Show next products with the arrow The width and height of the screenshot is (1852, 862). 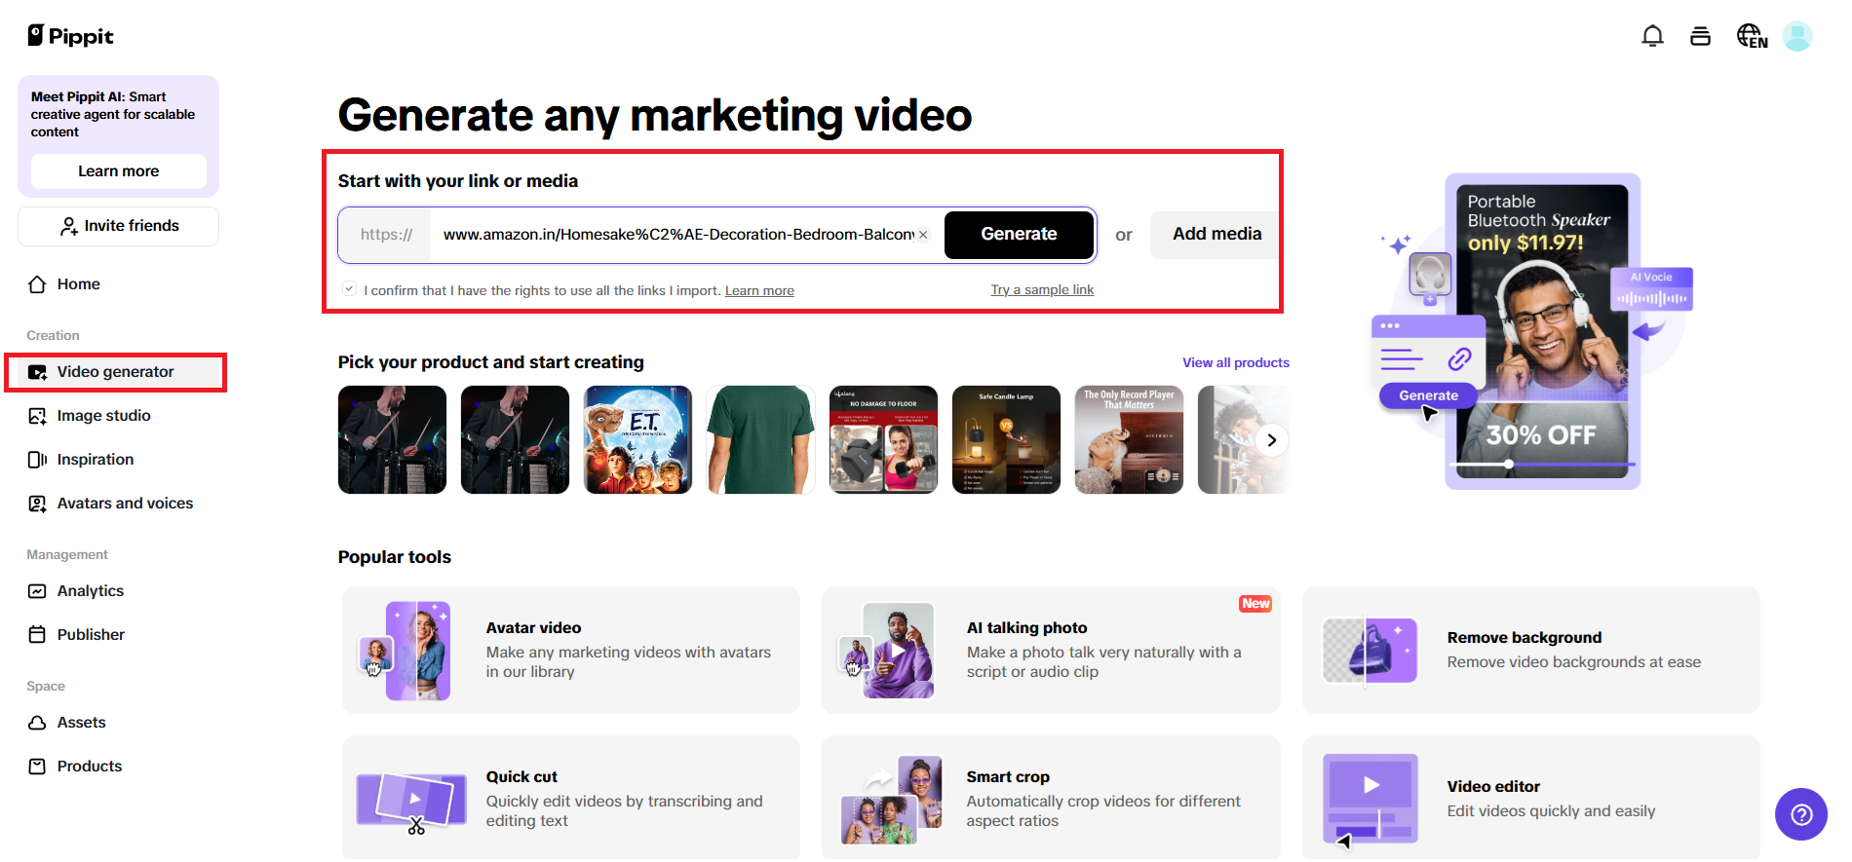click(1271, 440)
